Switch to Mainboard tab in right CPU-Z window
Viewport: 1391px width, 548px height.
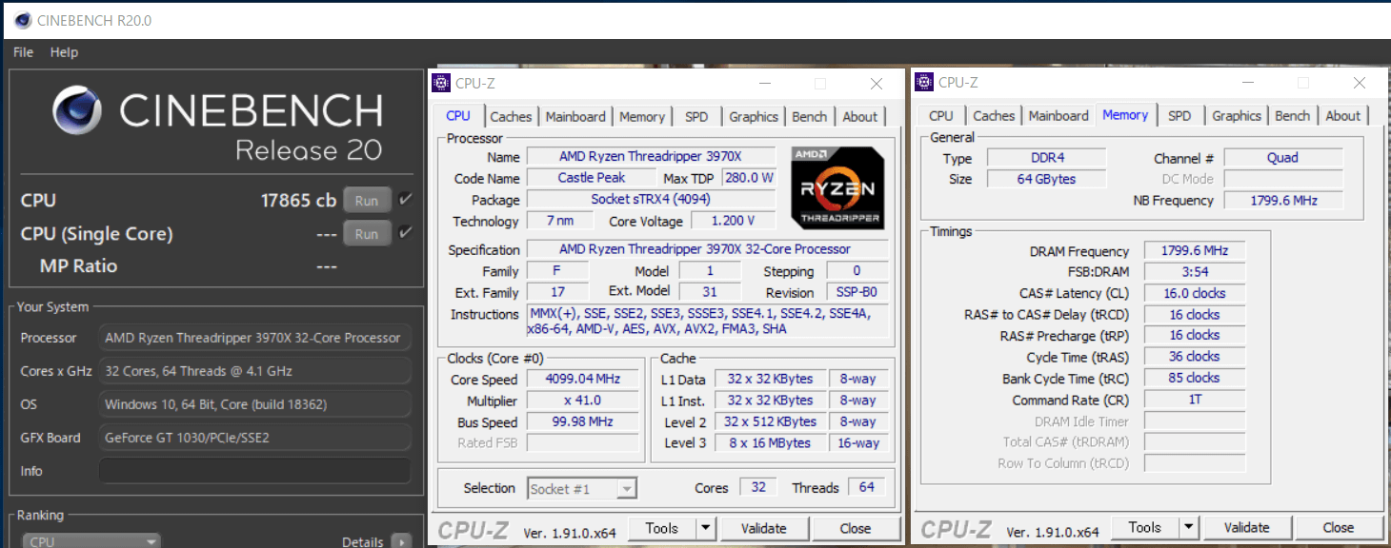click(x=1058, y=116)
